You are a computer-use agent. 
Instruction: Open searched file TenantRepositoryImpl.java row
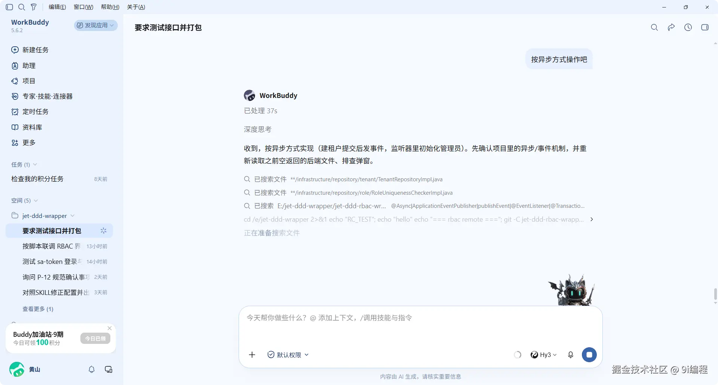(343, 179)
